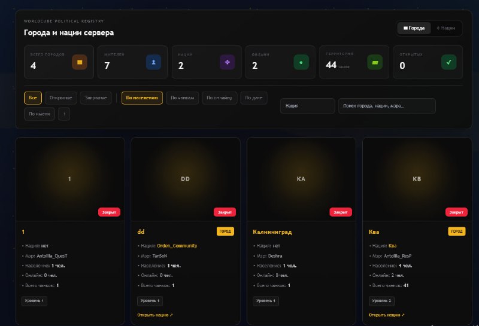Click Население 4 чел. in Ква card
Image resolution: width=479 pixels, height=326 pixels.
click(391, 266)
